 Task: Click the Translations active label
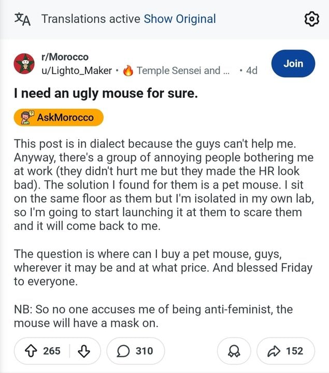[91, 19]
